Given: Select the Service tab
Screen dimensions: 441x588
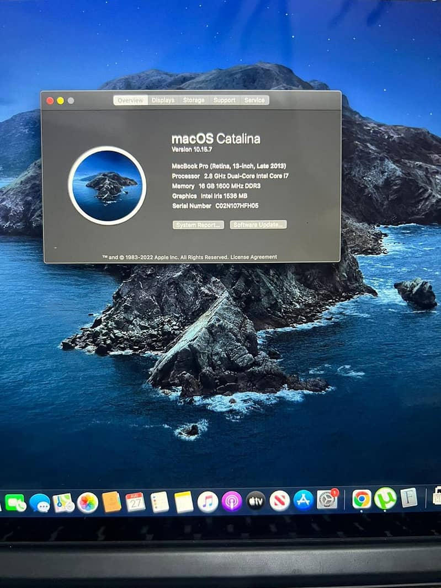Looking at the screenshot, I should pos(254,100).
